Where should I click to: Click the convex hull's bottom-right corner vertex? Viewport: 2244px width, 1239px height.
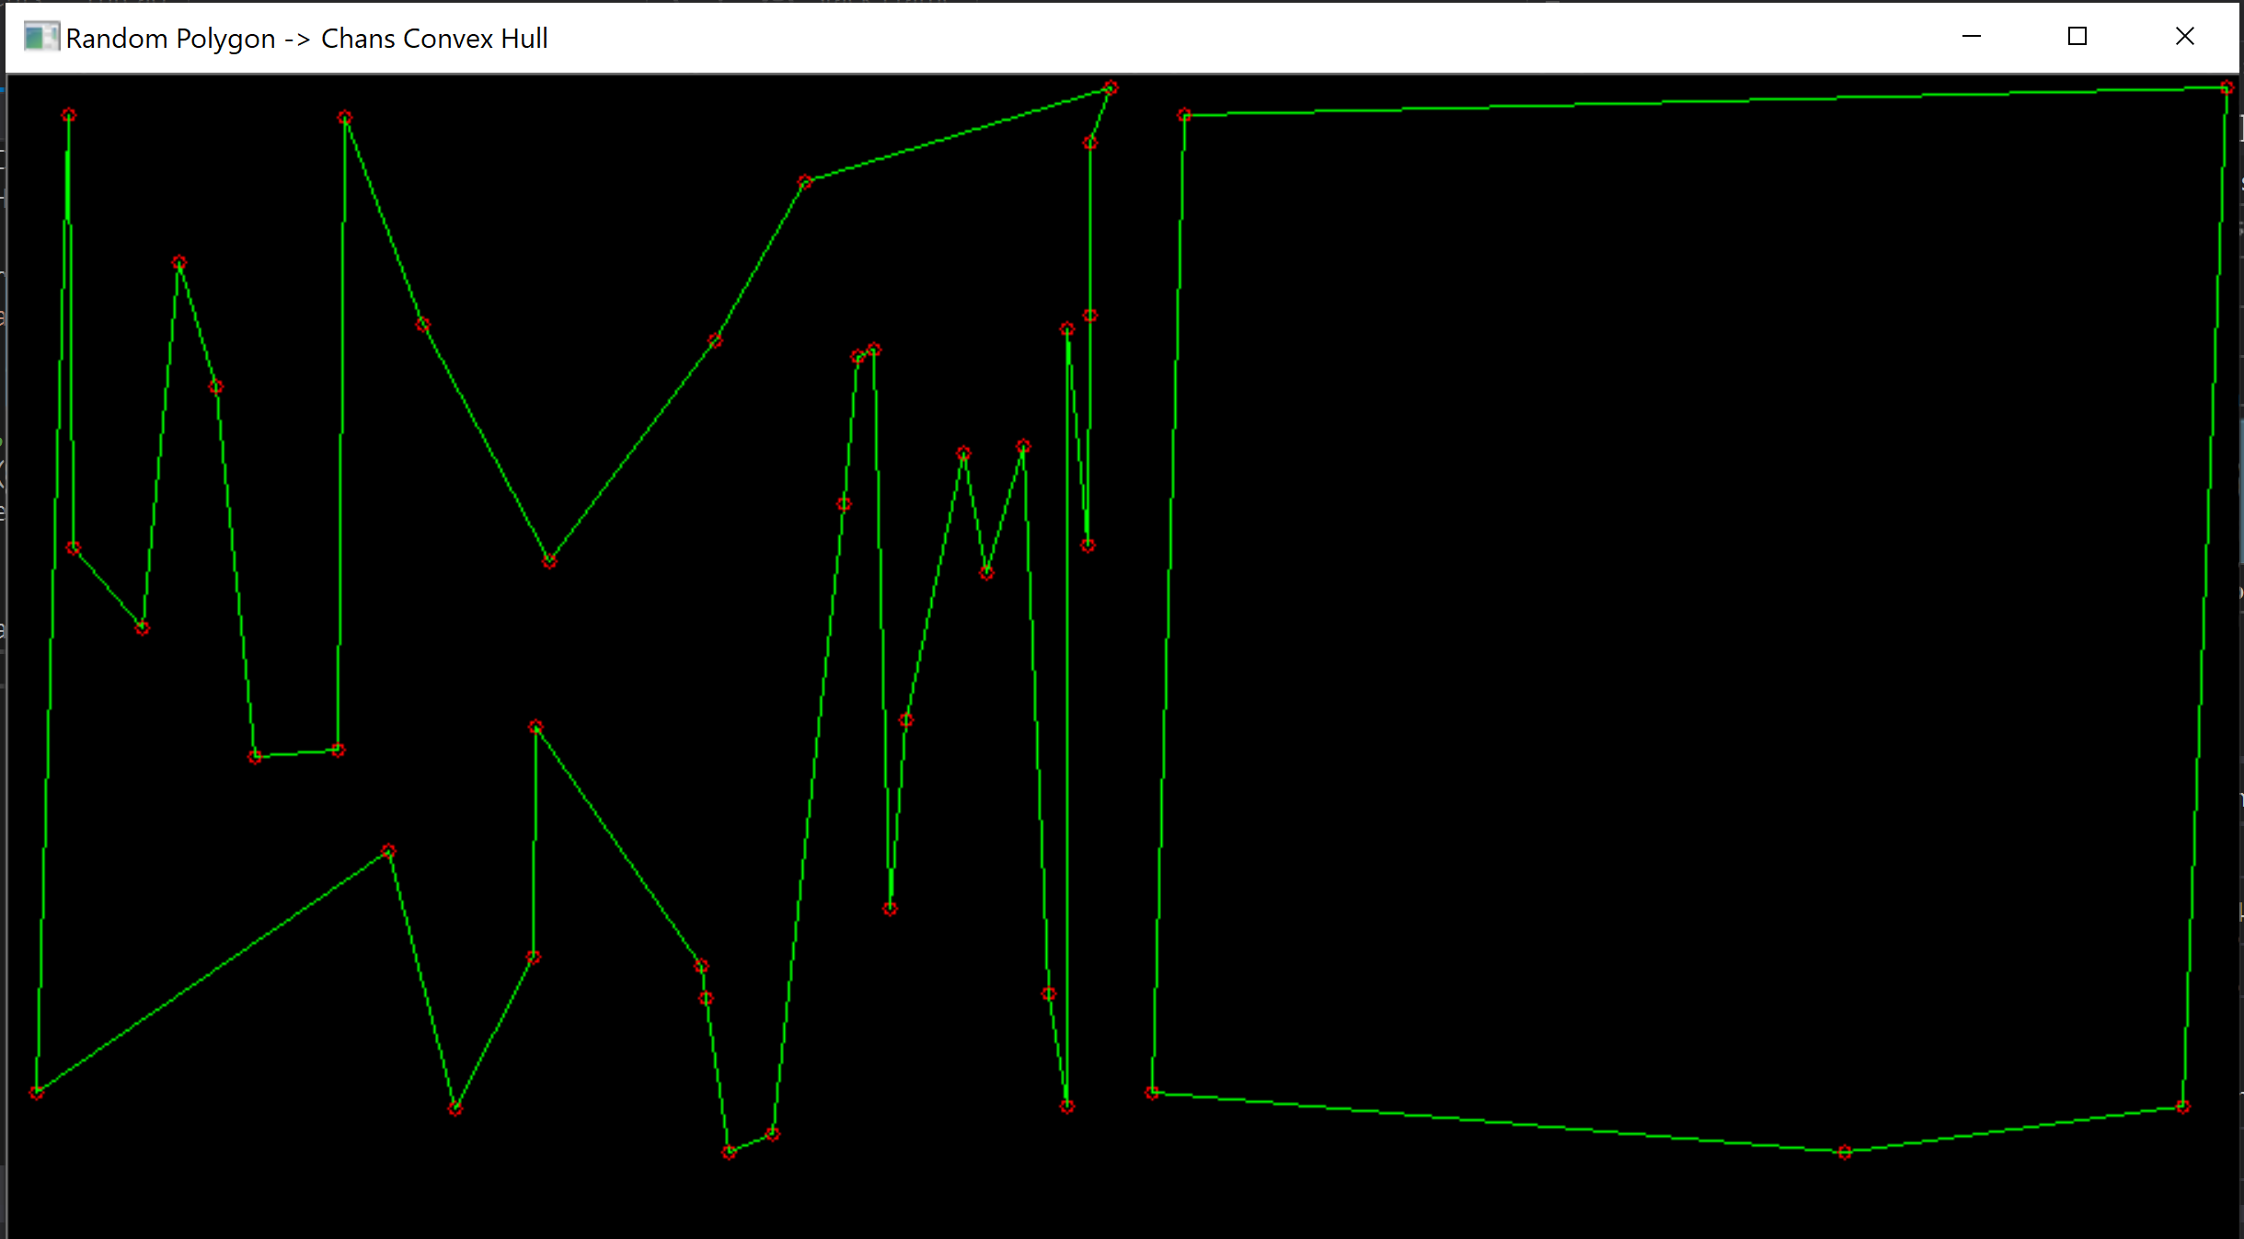2182,1107
